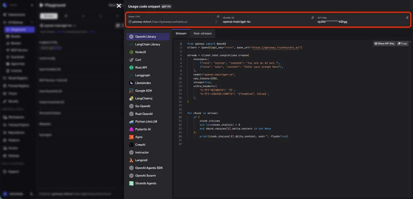This screenshot has height=199, width=413.
Task: Select LangChain Library snippet option
Action: [x=148, y=44]
